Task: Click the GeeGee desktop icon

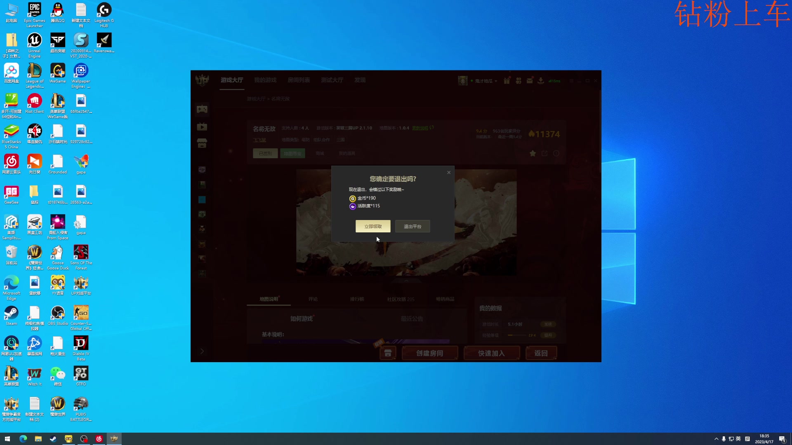Action: point(12,194)
